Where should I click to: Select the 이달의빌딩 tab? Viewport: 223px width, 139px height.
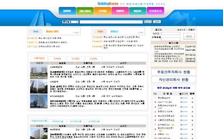coord(39,58)
